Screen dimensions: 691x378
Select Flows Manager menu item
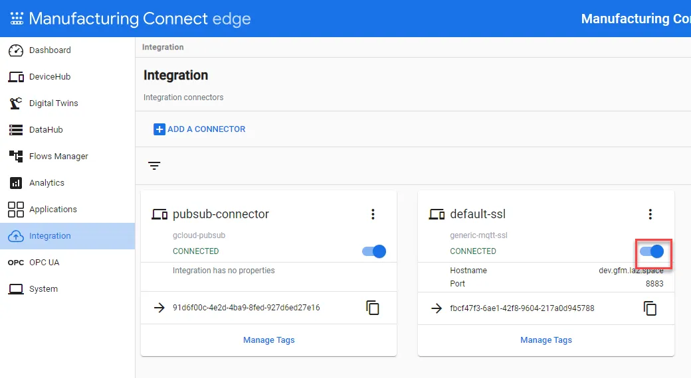[x=67, y=157]
